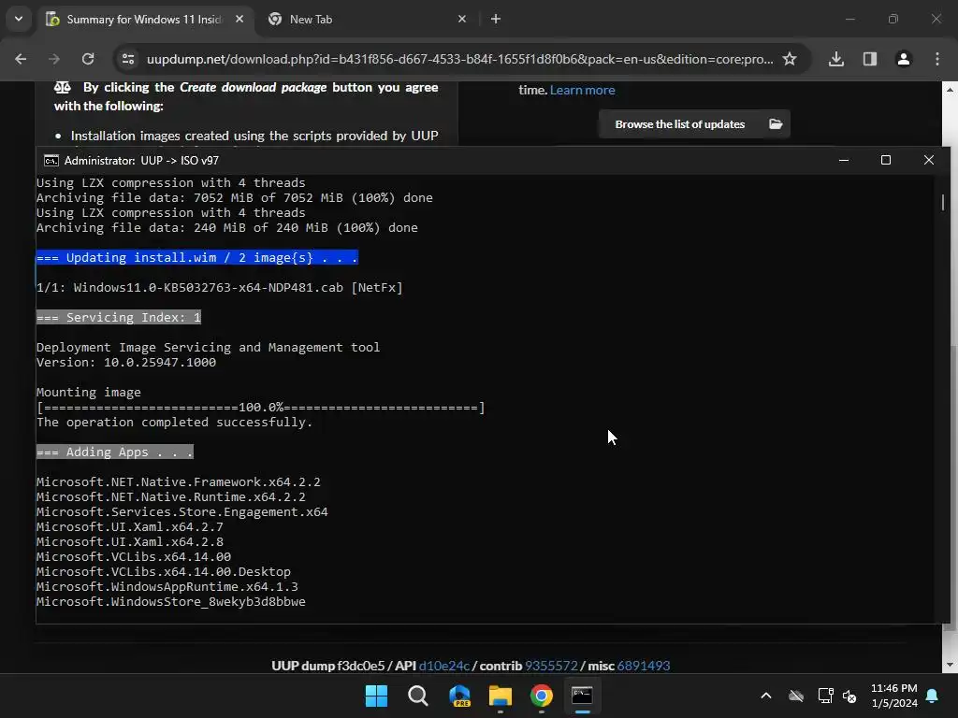This screenshot has width=958, height=718.
Task: View site information icon in address bar
Action: [128, 59]
